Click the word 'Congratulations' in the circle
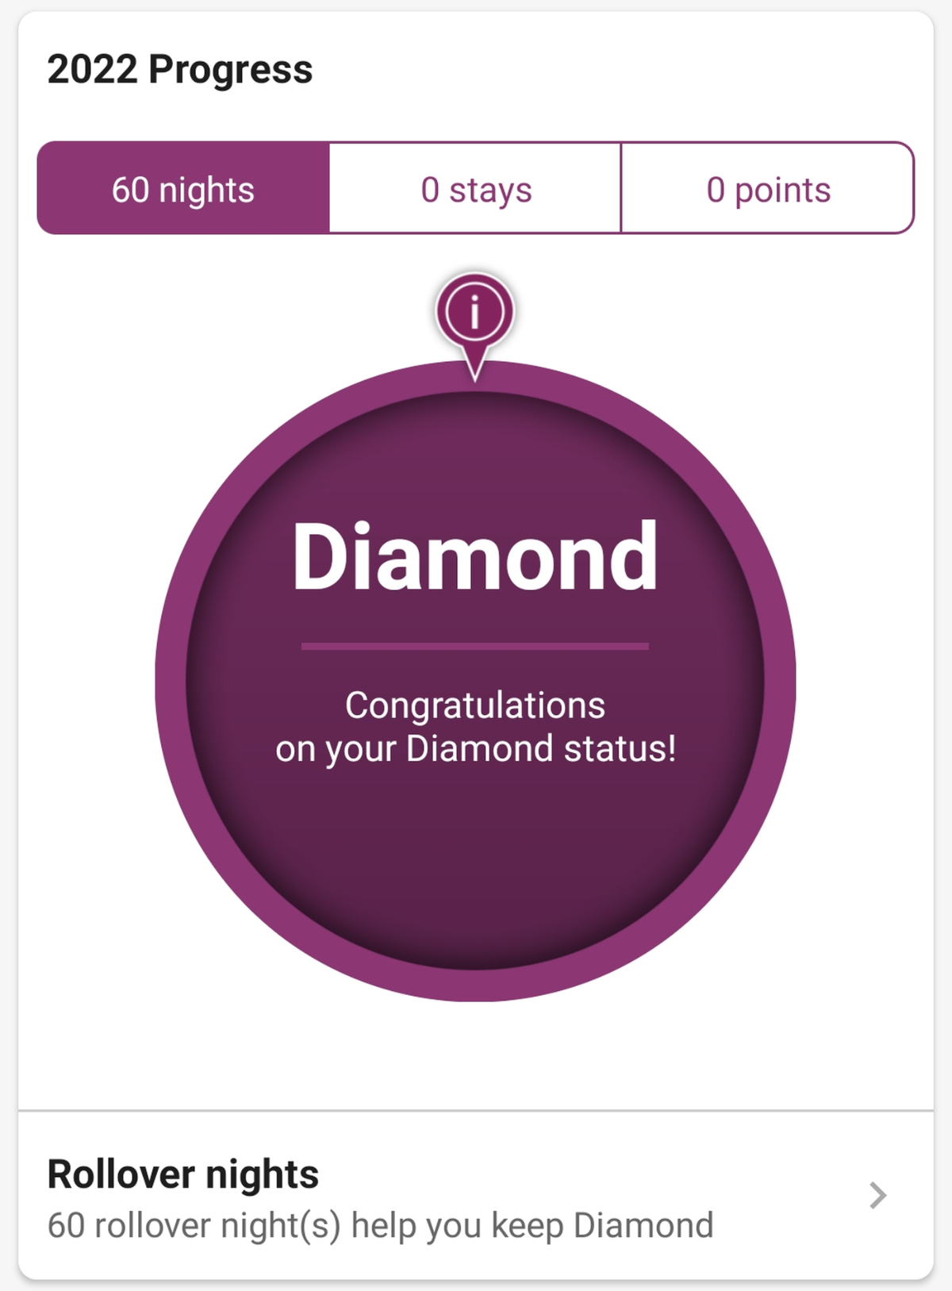Image resolution: width=952 pixels, height=1291 pixels. [x=475, y=705]
